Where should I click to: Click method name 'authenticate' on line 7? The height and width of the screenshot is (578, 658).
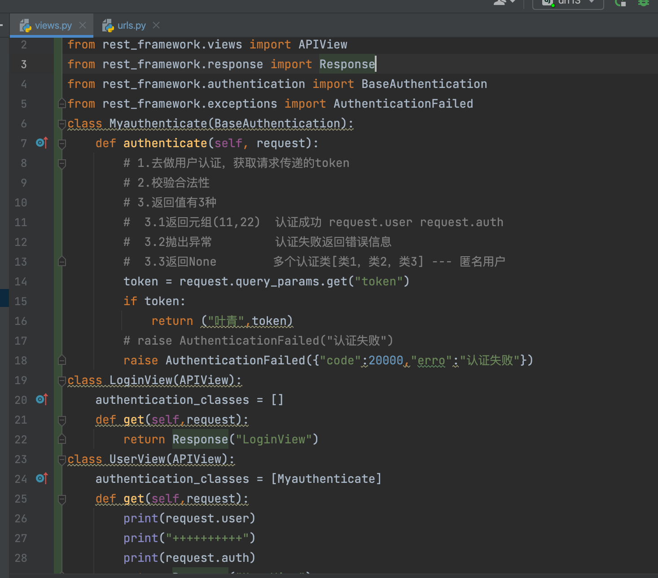click(x=165, y=143)
